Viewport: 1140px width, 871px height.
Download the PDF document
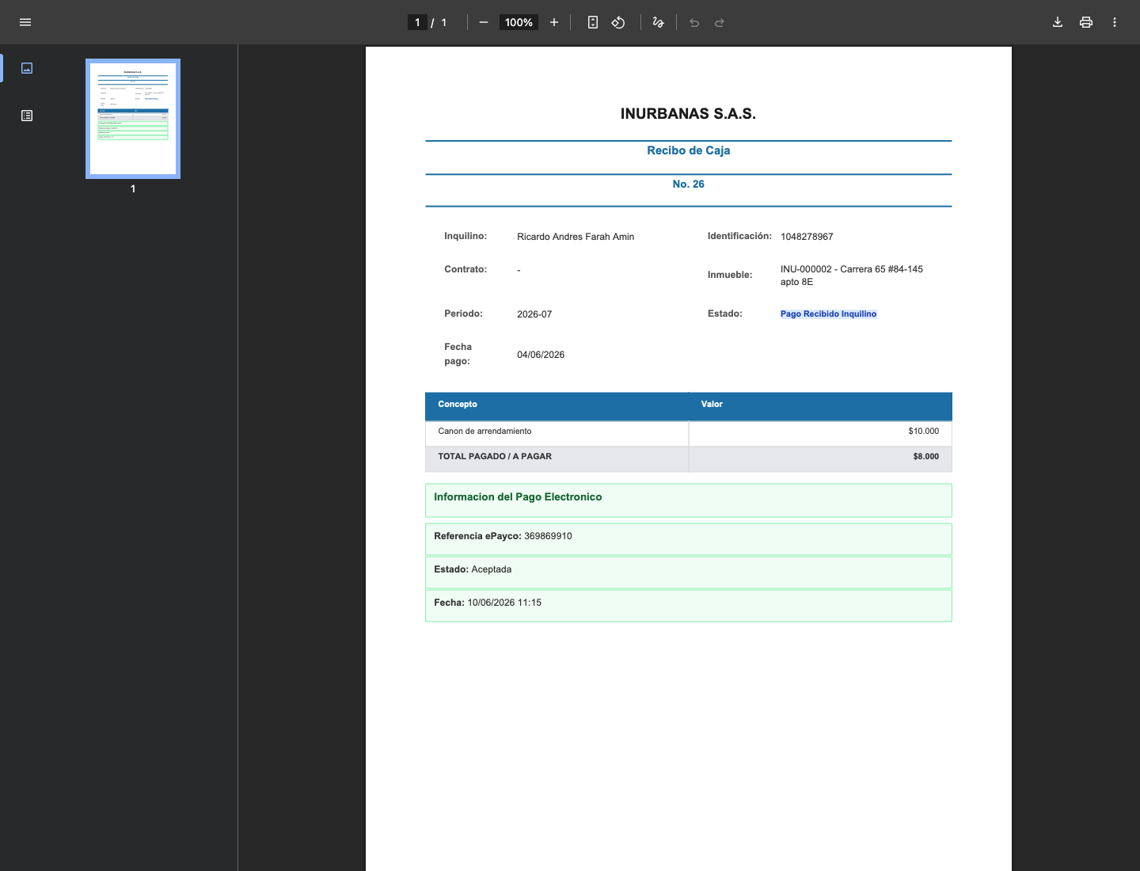[x=1058, y=22]
